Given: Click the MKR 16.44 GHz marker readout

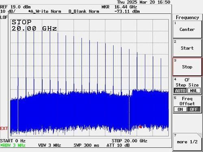Looking at the screenshot, I should coord(119,7).
